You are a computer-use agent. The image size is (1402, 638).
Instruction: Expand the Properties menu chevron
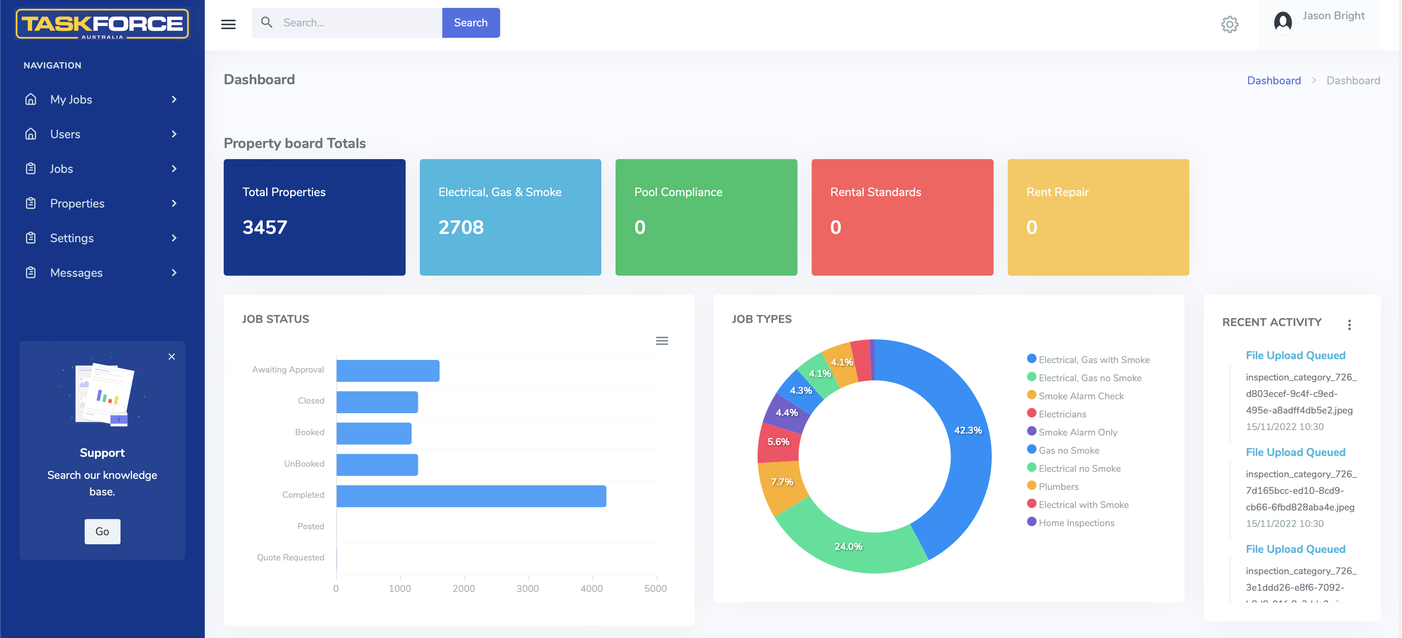click(174, 203)
